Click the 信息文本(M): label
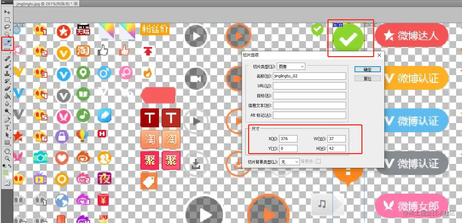The image size is (462, 223). tap(260, 105)
